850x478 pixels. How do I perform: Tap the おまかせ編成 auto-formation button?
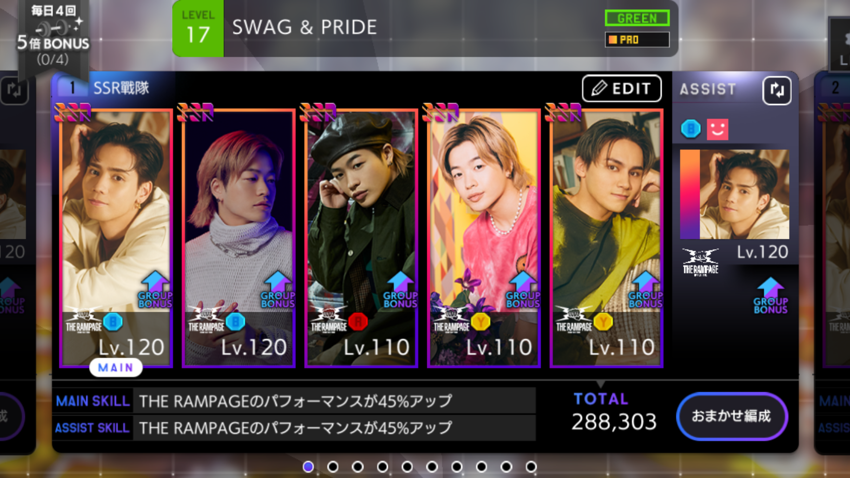coord(732,416)
